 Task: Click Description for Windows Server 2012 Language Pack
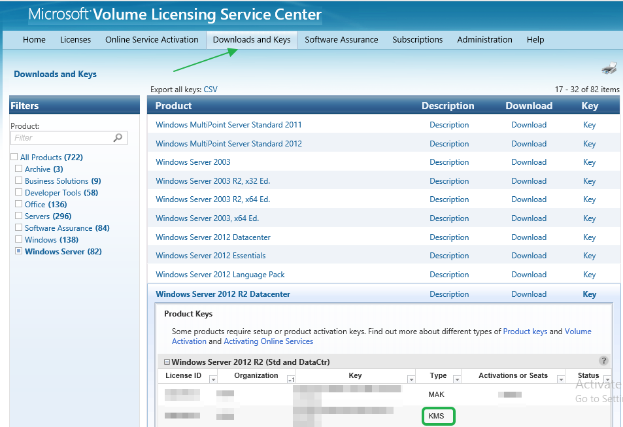[449, 275]
